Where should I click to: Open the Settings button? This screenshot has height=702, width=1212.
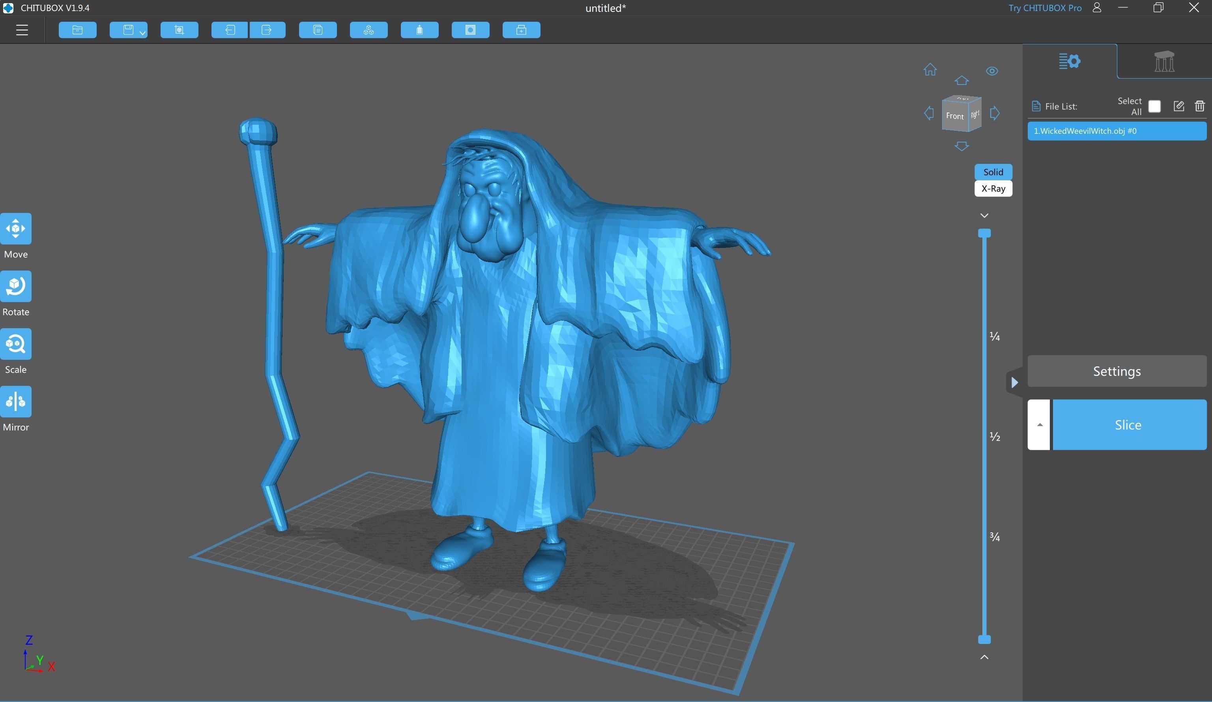click(x=1117, y=371)
